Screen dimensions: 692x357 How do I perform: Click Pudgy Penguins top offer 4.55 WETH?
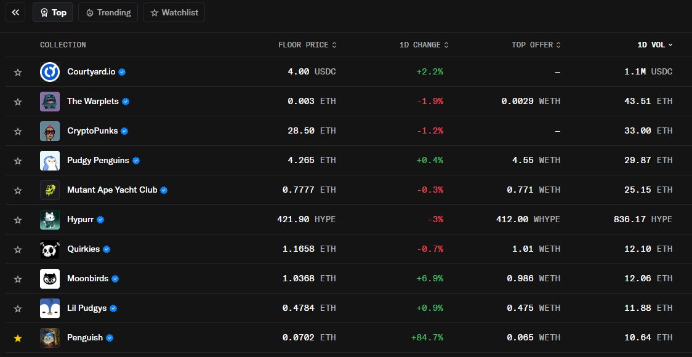click(536, 160)
